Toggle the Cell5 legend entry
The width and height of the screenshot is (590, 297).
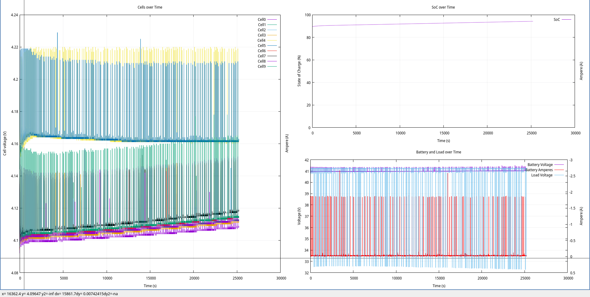tap(267, 46)
